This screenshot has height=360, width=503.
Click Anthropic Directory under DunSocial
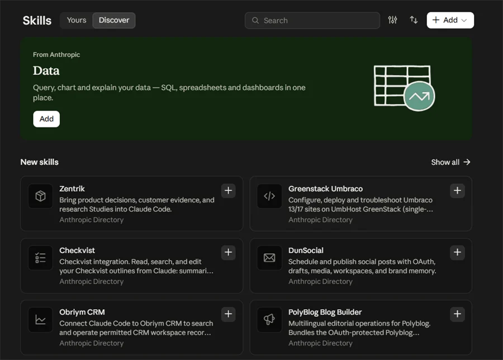pyautogui.click(x=320, y=281)
